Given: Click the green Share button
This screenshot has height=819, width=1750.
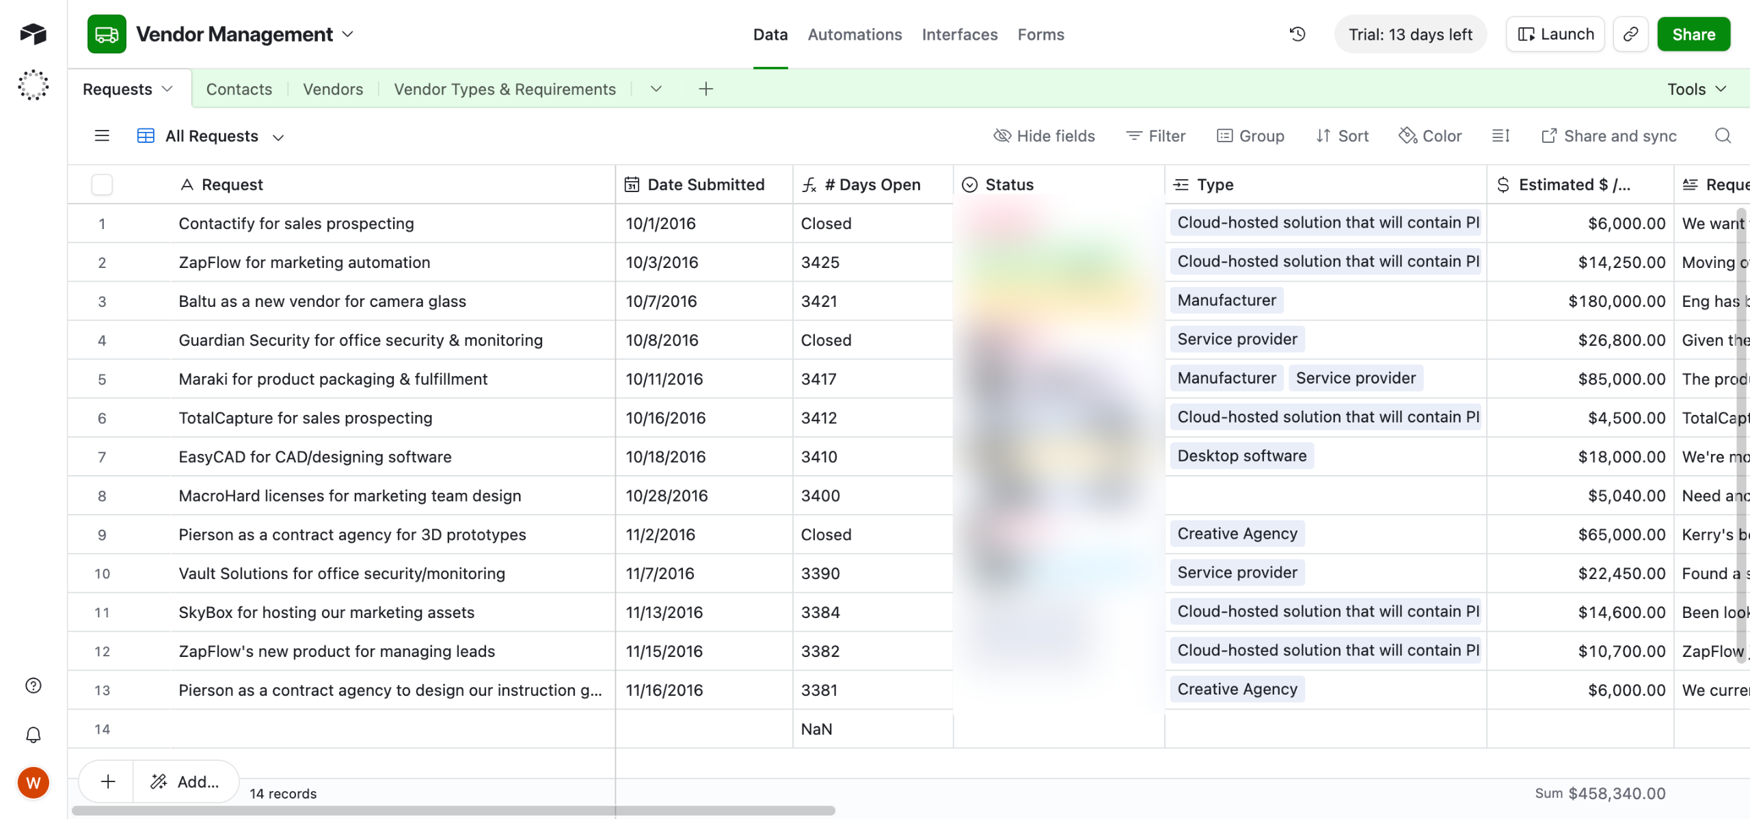Looking at the screenshot, I should [x=1693, y=34].
